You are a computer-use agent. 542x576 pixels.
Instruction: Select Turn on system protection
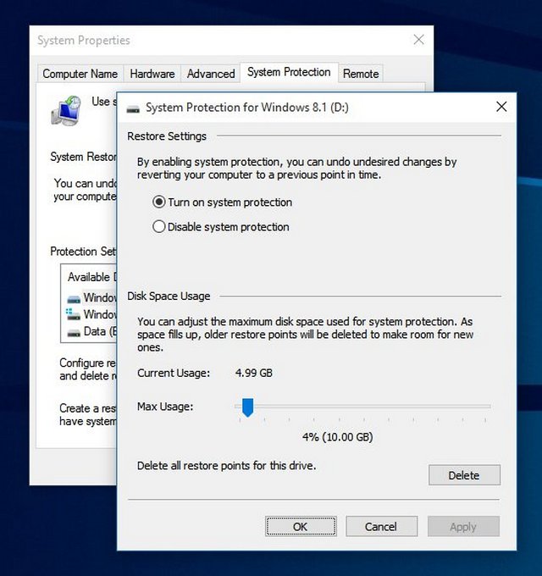click(158, 202)
